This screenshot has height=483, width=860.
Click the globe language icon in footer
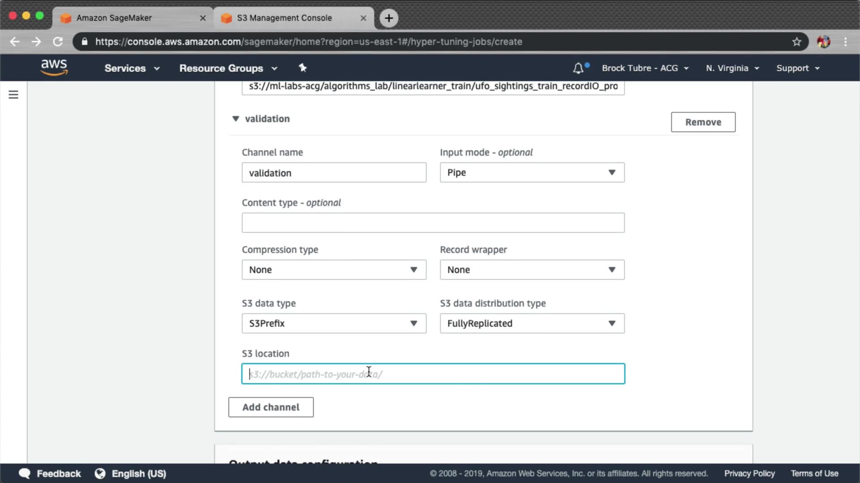[100, 474]
